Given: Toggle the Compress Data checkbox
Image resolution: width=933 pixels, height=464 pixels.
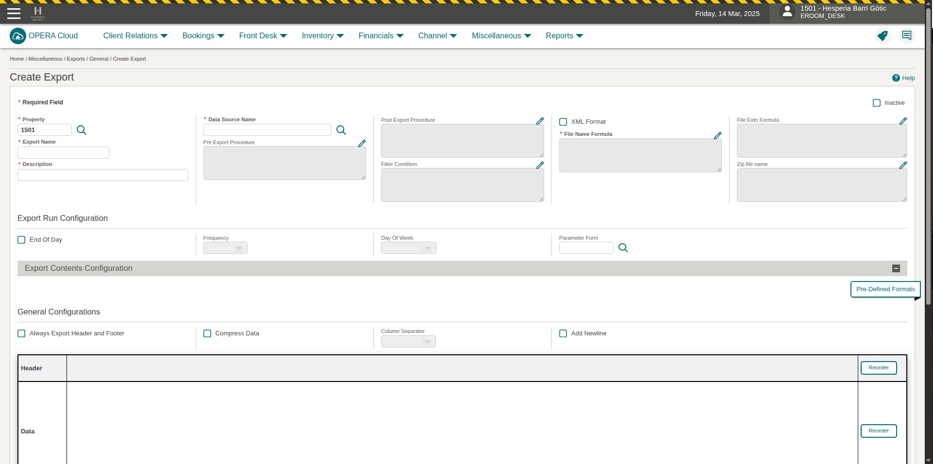Looking at the screenshot, I should click(207, 333).
